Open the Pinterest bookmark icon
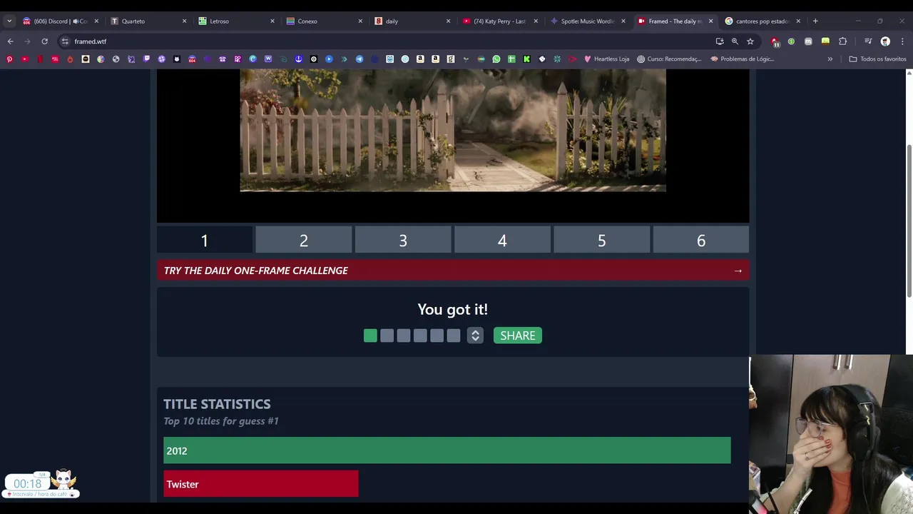Screen dimensions: 913x514 pyautogui.click(x=9, y=59)
